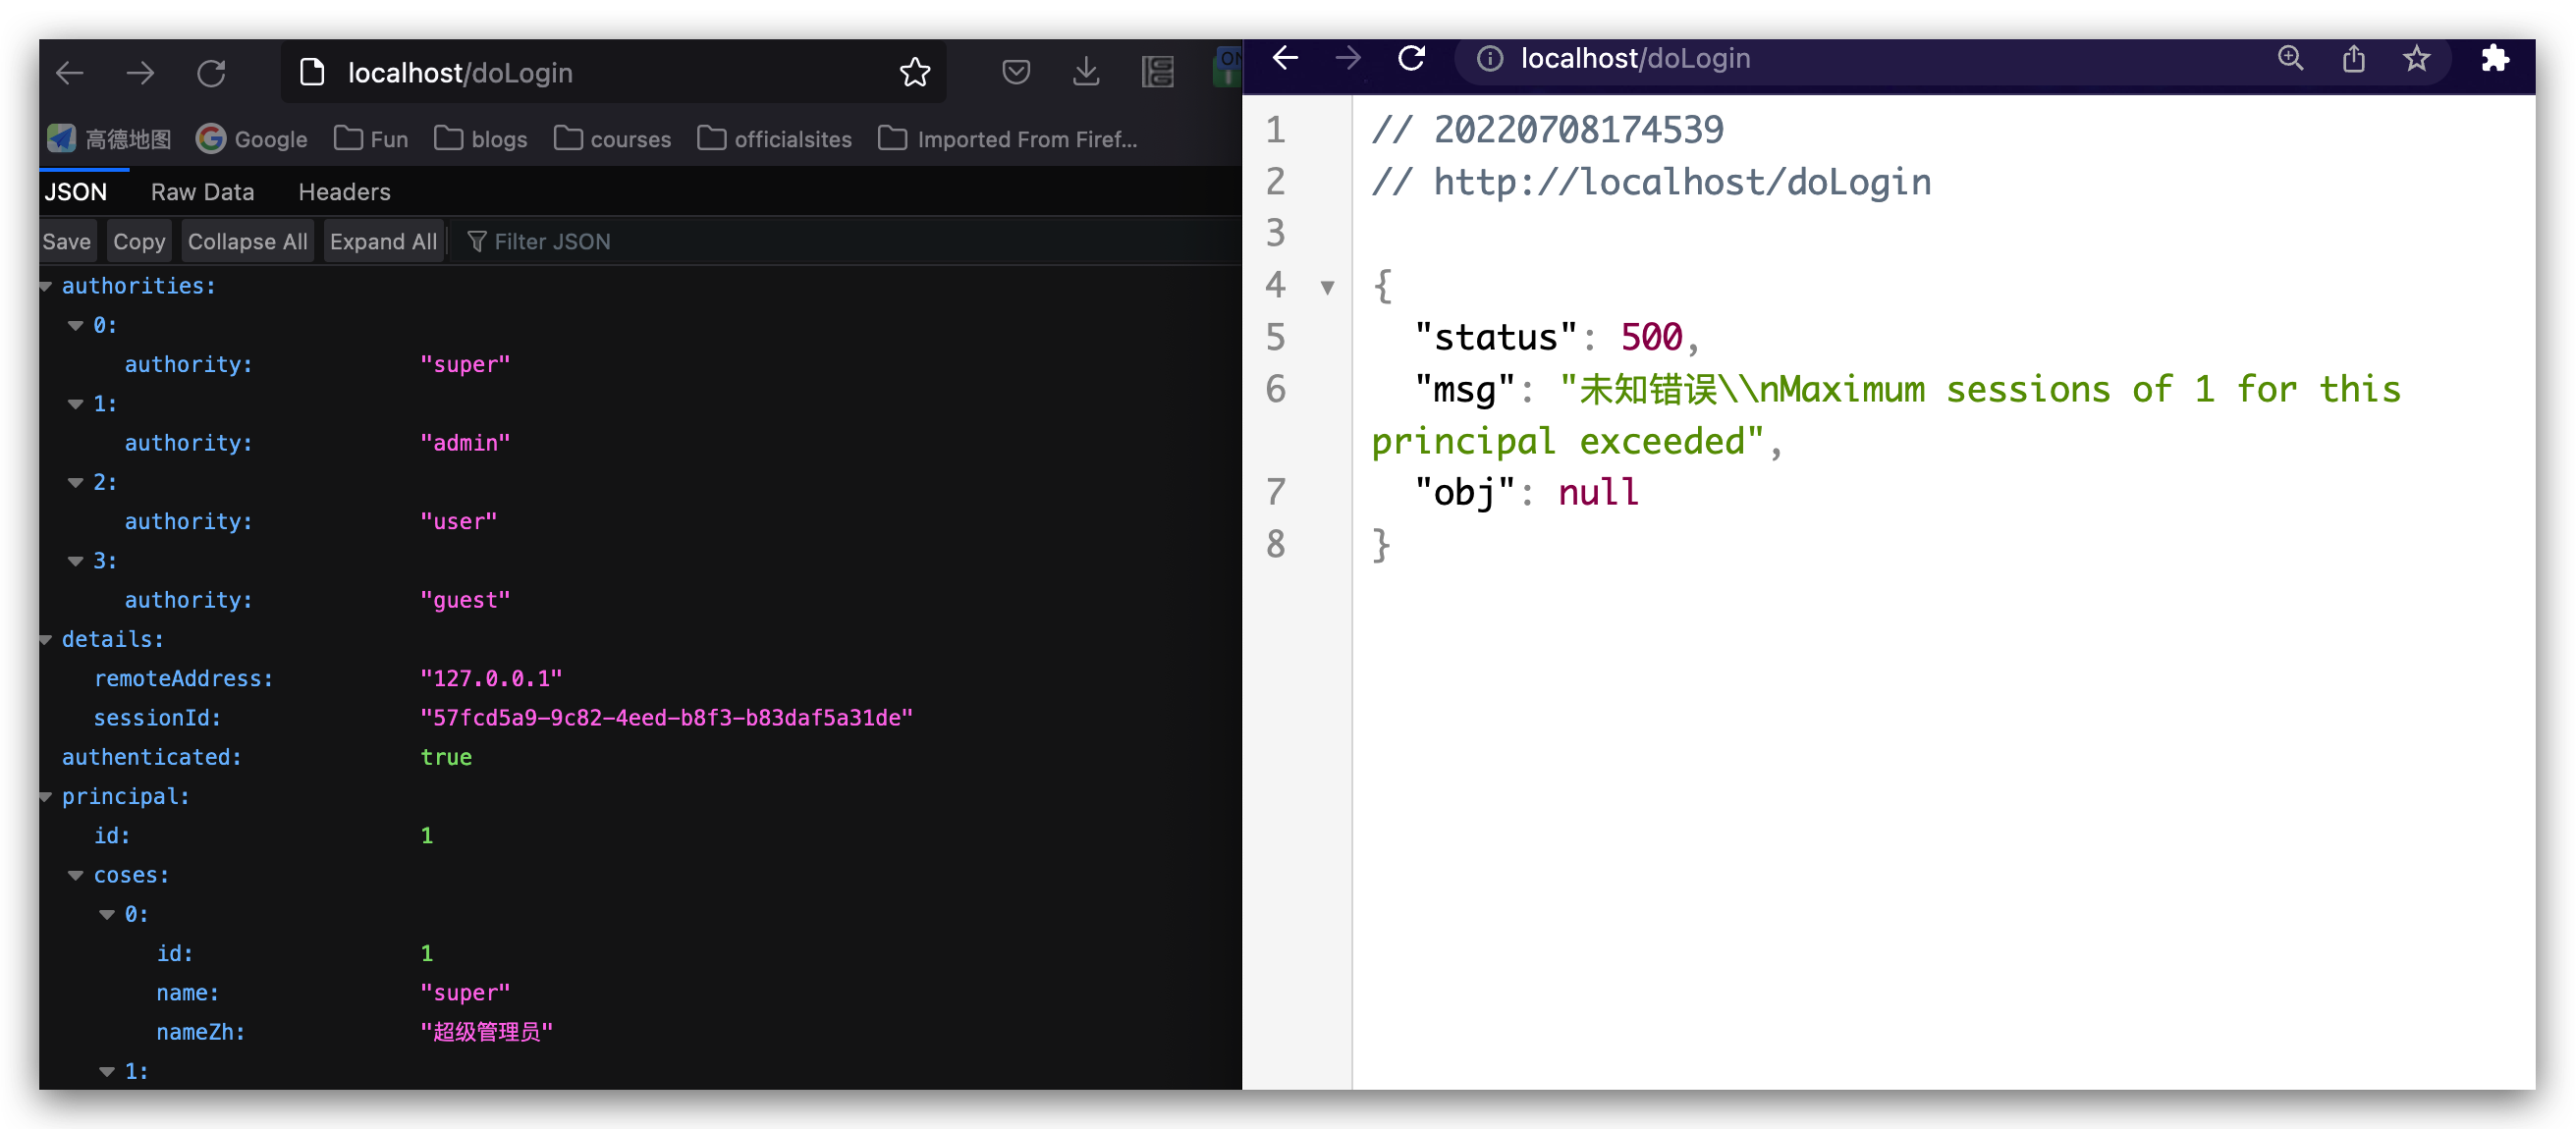Select the remoteAddress value "127.0.0.1"
2575x1129 pixels.
point(491,678)
